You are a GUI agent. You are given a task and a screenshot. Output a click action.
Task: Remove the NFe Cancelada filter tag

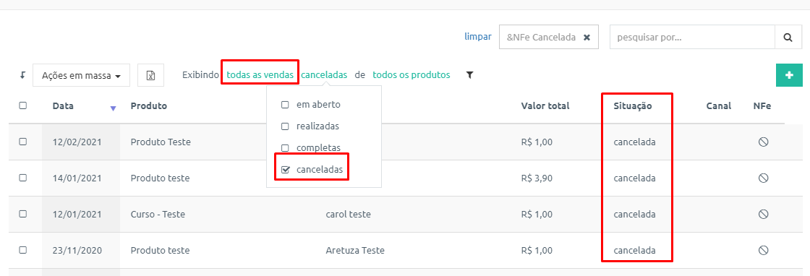[x=587, y=37]
